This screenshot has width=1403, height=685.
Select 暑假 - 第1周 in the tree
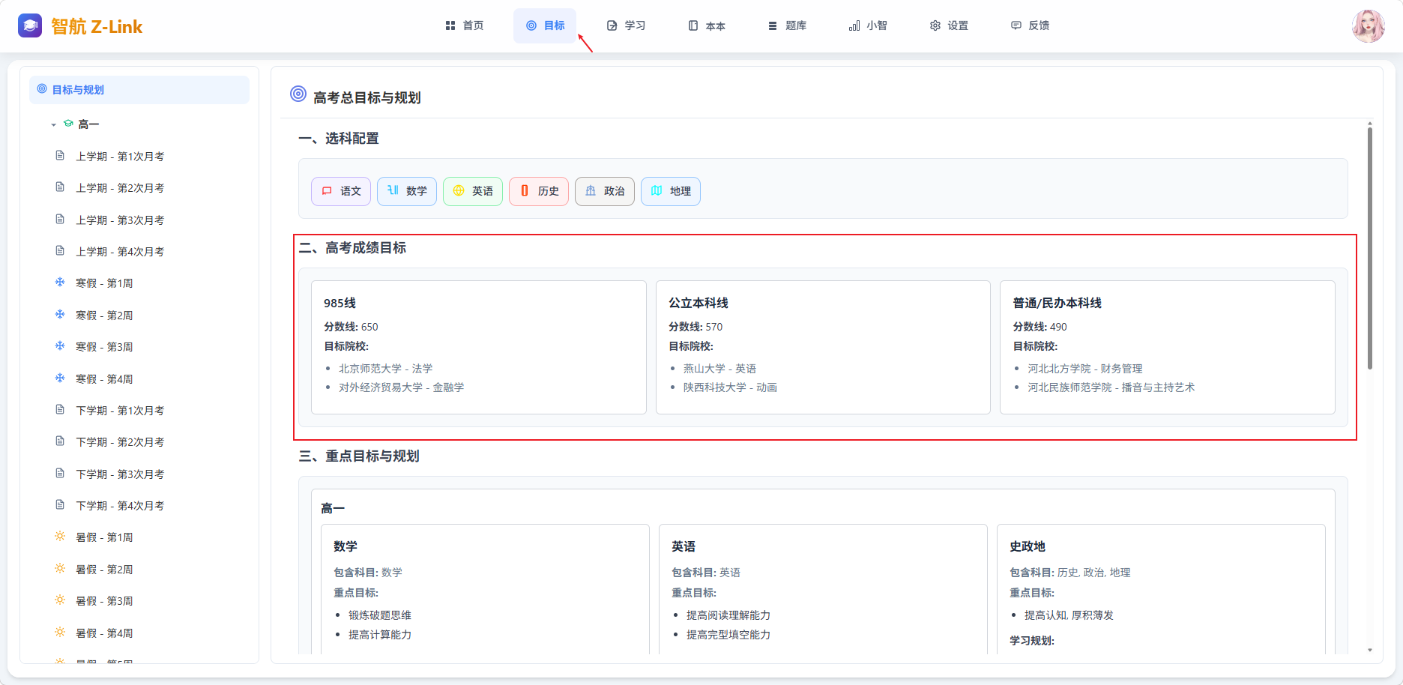[104, 537]
